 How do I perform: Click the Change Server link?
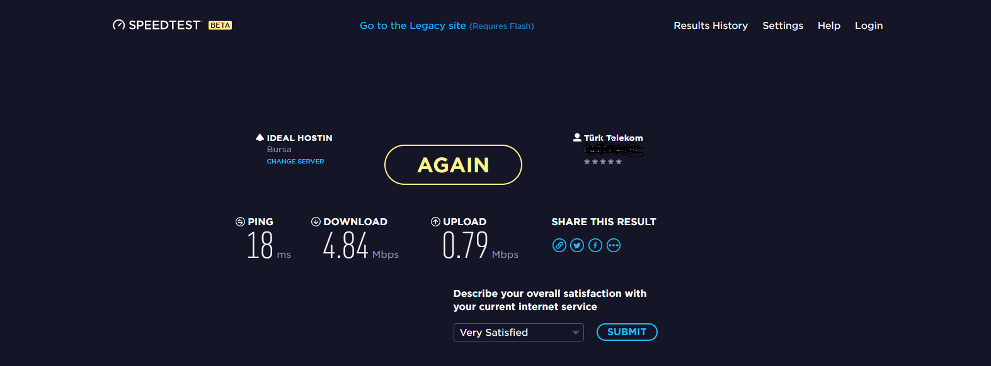295,162
